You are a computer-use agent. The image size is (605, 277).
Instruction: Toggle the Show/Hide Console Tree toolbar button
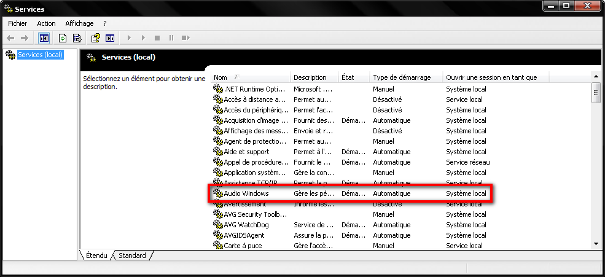pyautogui.click(x=44, y=38)
